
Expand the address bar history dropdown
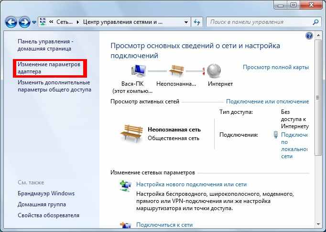pos(186,22)
